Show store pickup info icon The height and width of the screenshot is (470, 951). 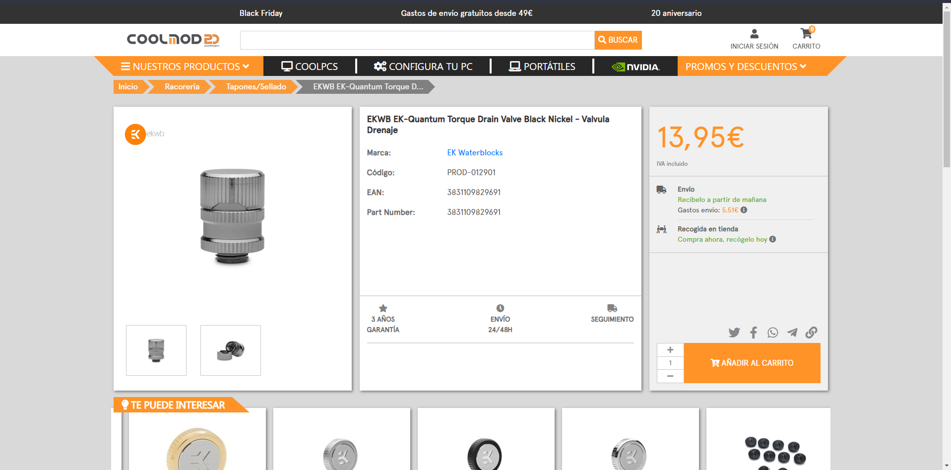[772, 239]
